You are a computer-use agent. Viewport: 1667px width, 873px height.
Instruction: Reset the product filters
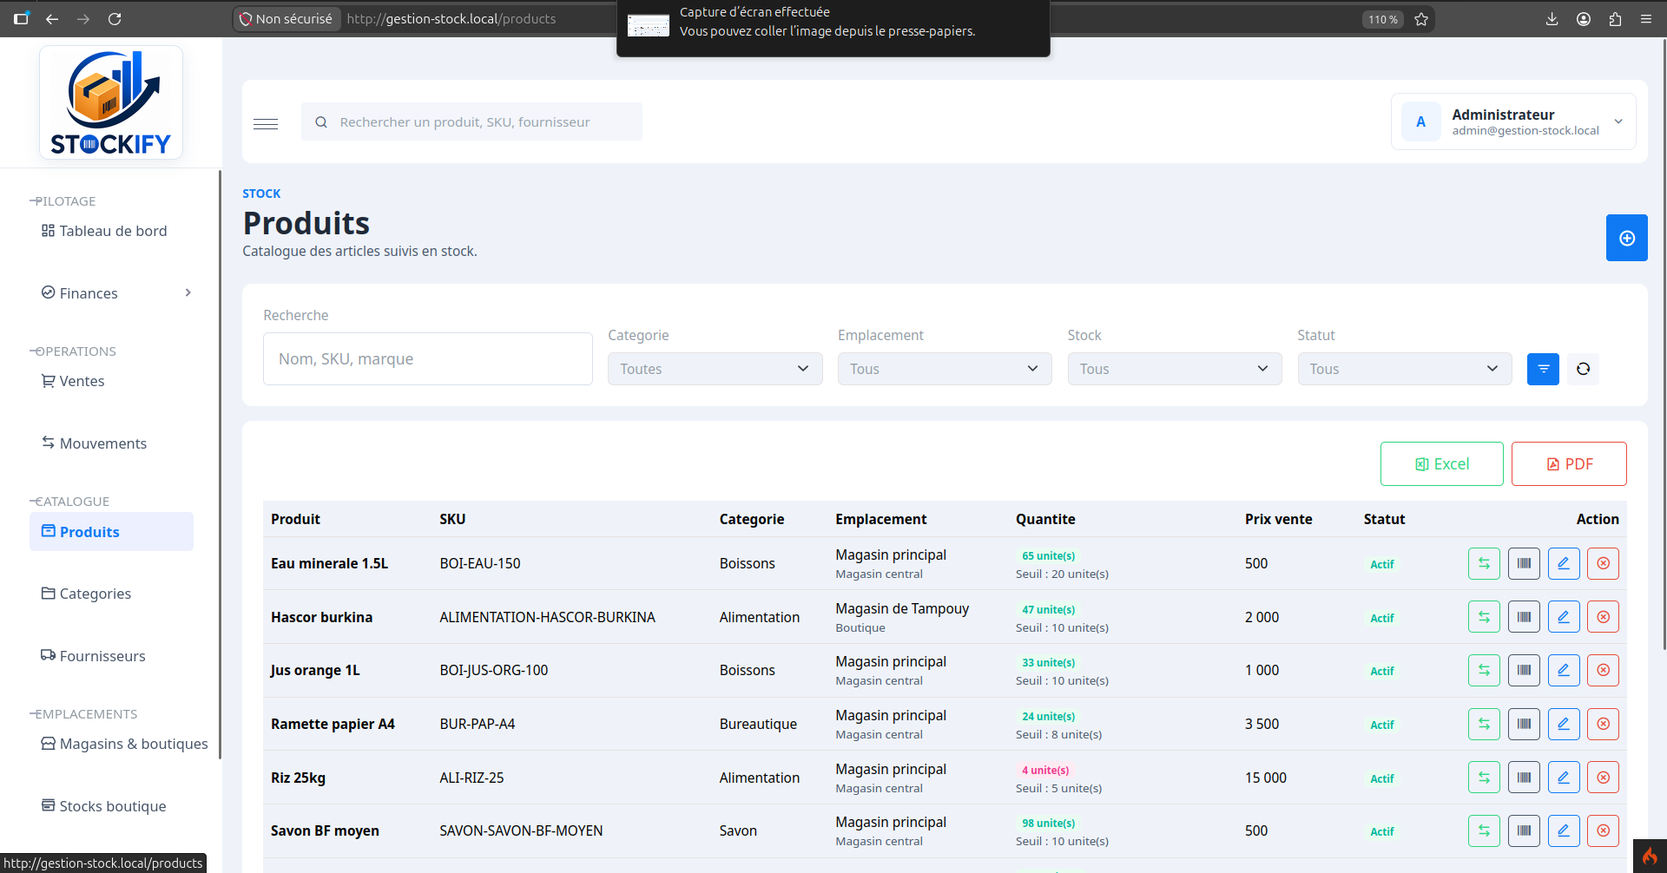1584,369
